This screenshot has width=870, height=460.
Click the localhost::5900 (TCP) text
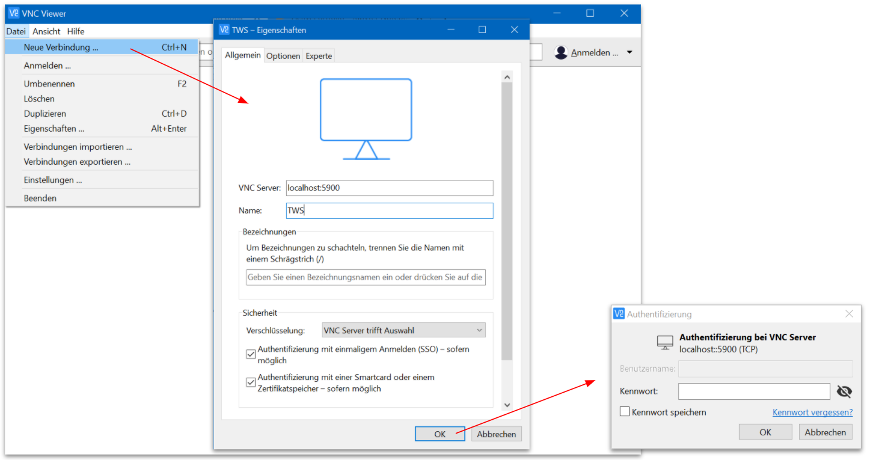pyautogui.click(x=717, y=348)
